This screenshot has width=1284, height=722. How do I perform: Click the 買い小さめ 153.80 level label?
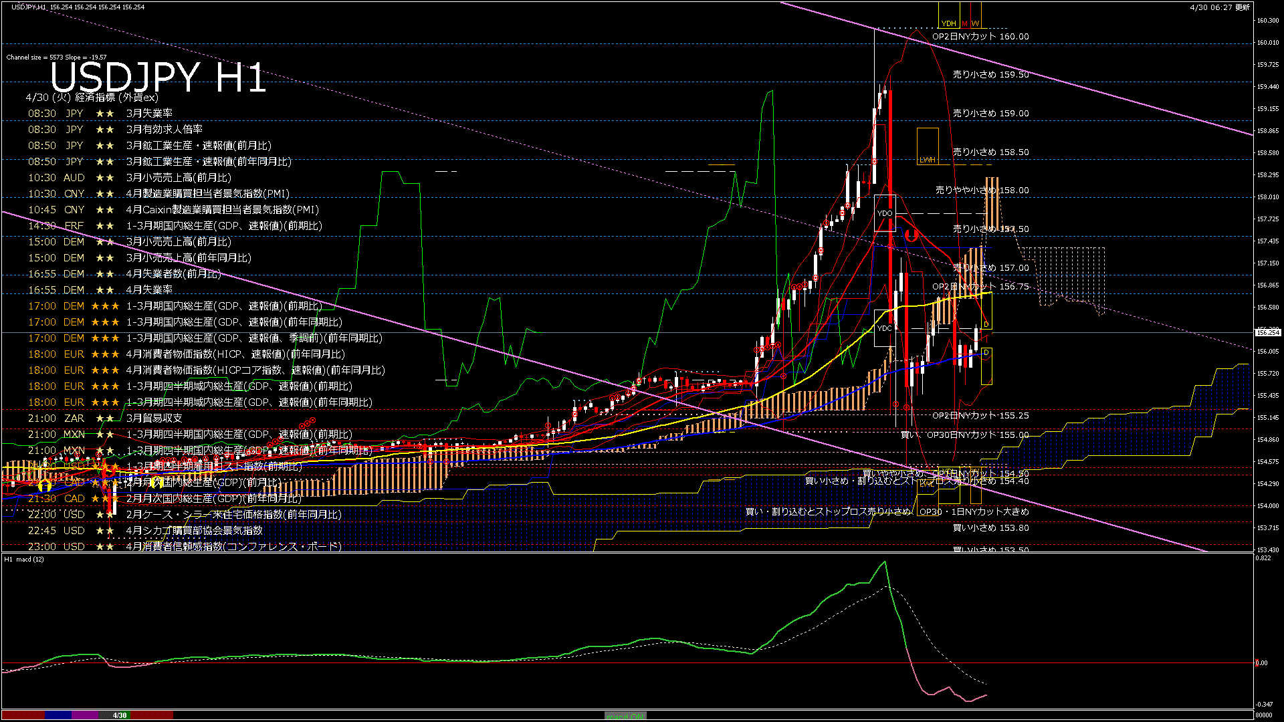pos(990,528)
